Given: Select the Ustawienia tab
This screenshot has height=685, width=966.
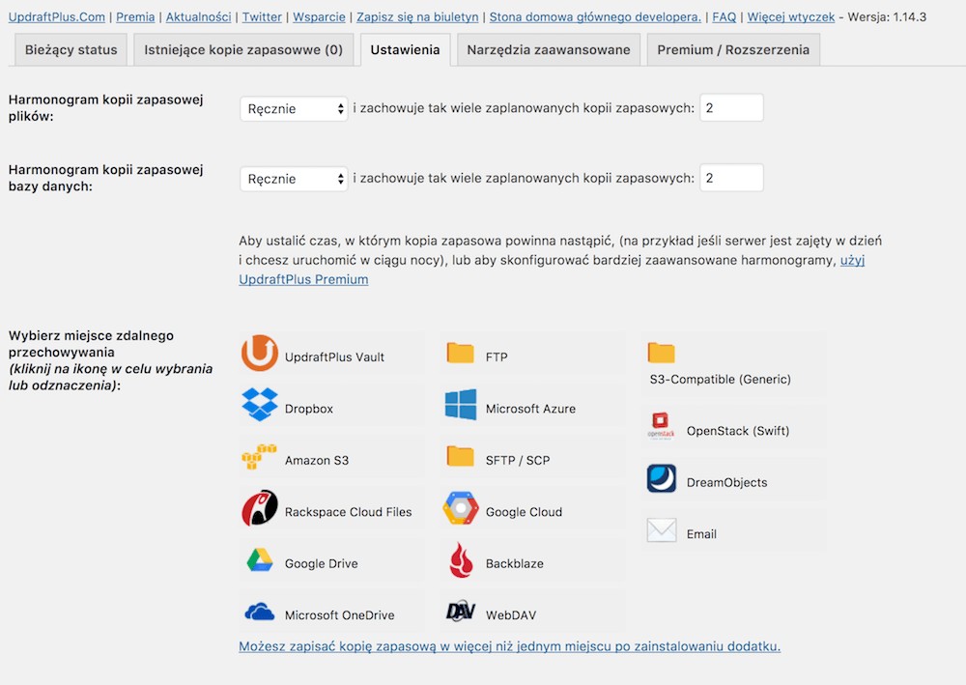Looking at the screenshot, I should tap(405, 50).
